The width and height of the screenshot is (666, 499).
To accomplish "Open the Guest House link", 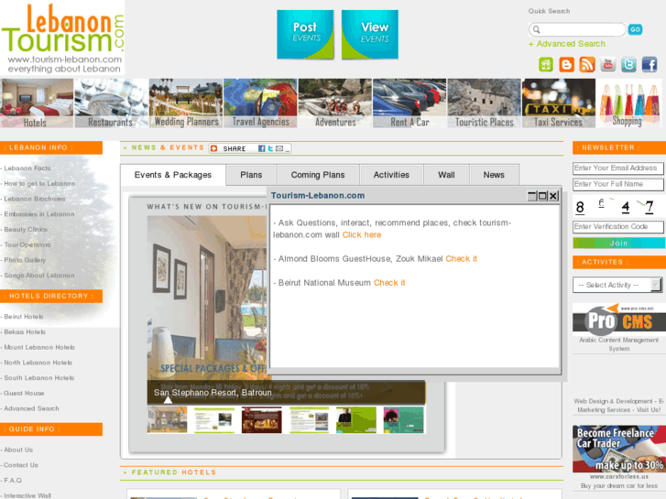I will coord(24,394).
